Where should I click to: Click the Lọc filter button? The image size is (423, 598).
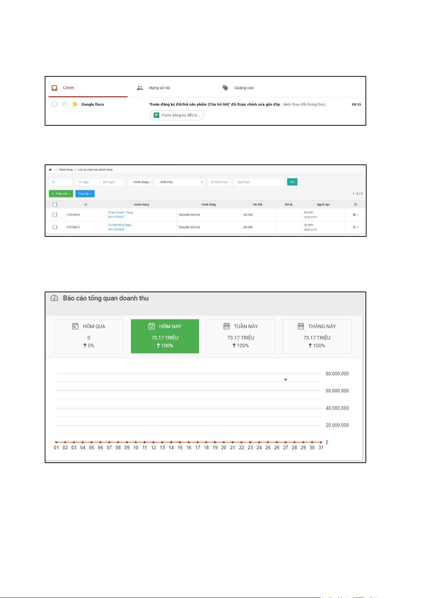point(292,182)
